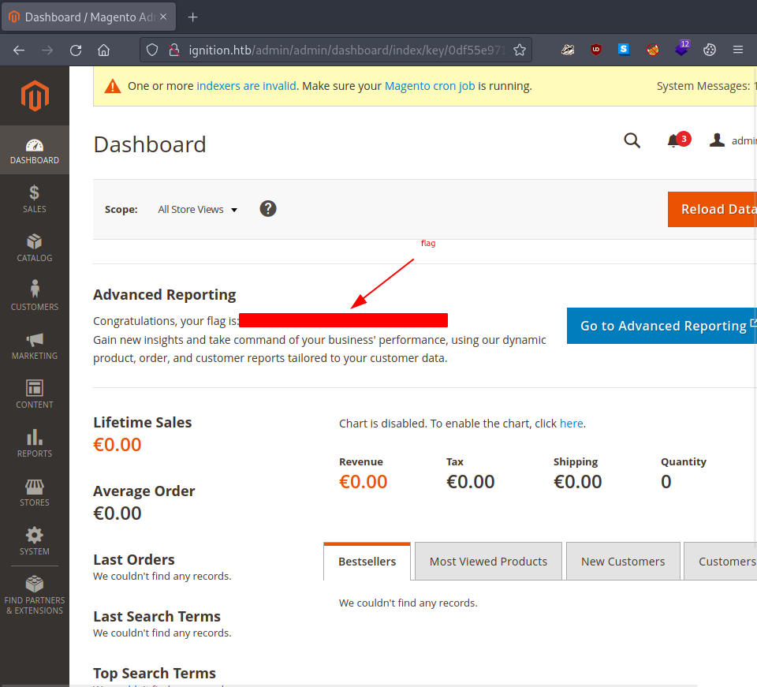Open a new browser tab with the plus button

tap(192, 16)
